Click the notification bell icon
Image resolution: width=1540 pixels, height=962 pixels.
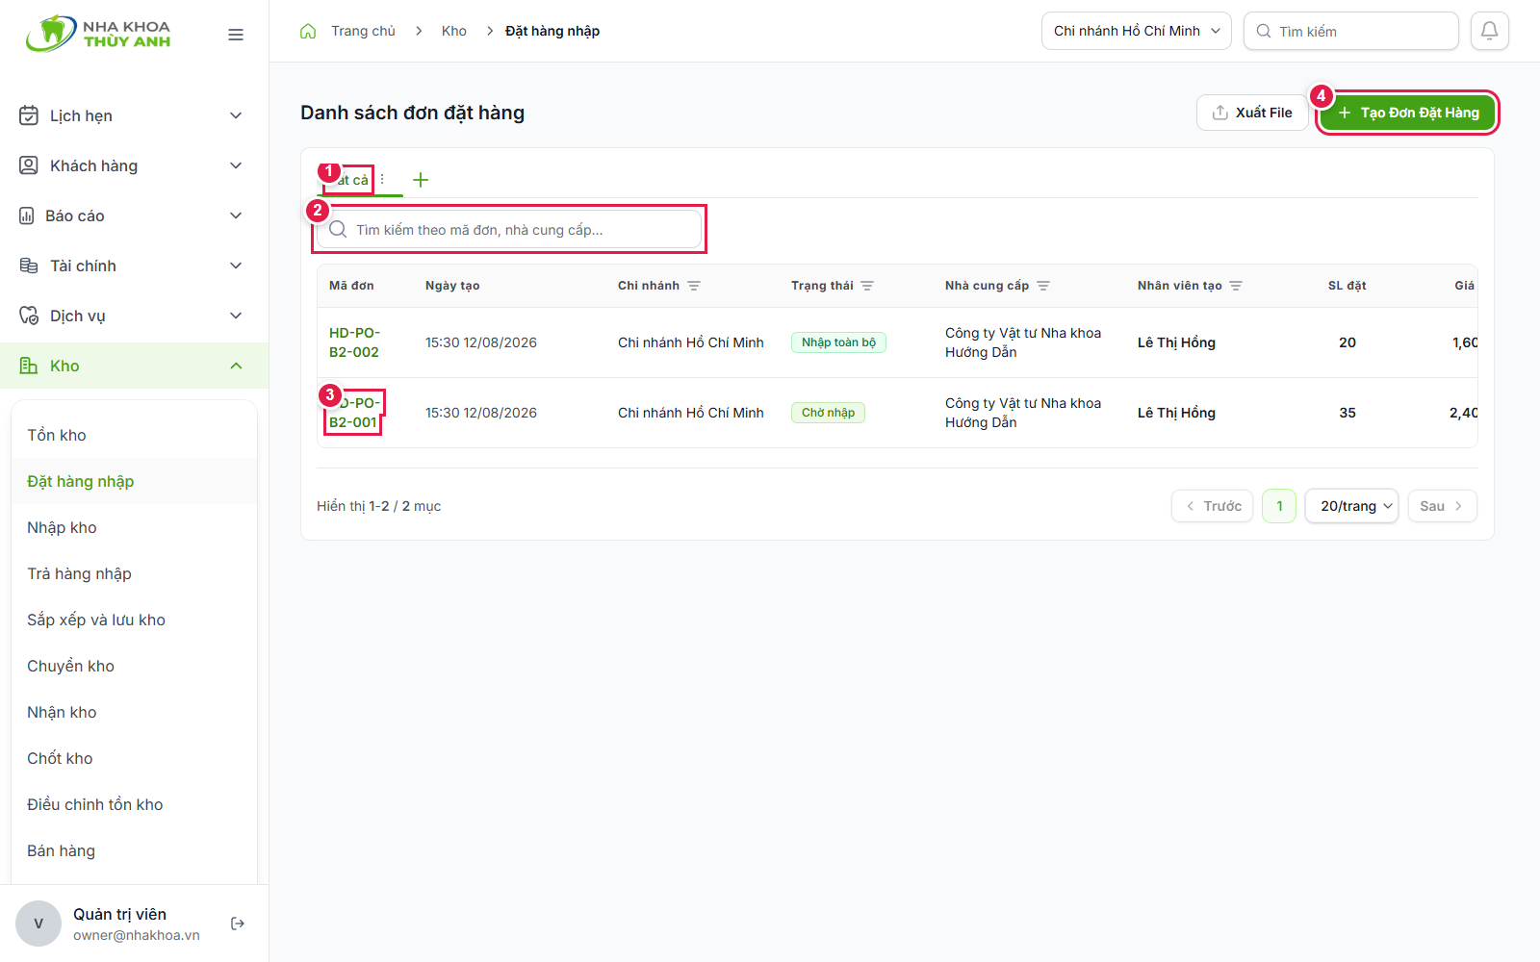[x=1489, y=31]
